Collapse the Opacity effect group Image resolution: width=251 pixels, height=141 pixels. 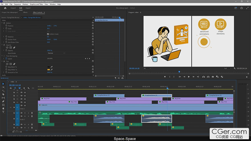[2, 45]
